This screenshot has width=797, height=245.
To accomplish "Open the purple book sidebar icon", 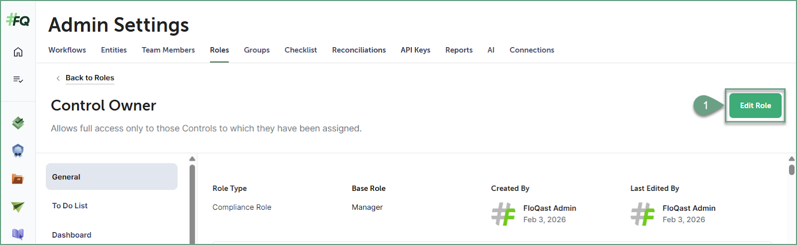I will tap(18, 234).
